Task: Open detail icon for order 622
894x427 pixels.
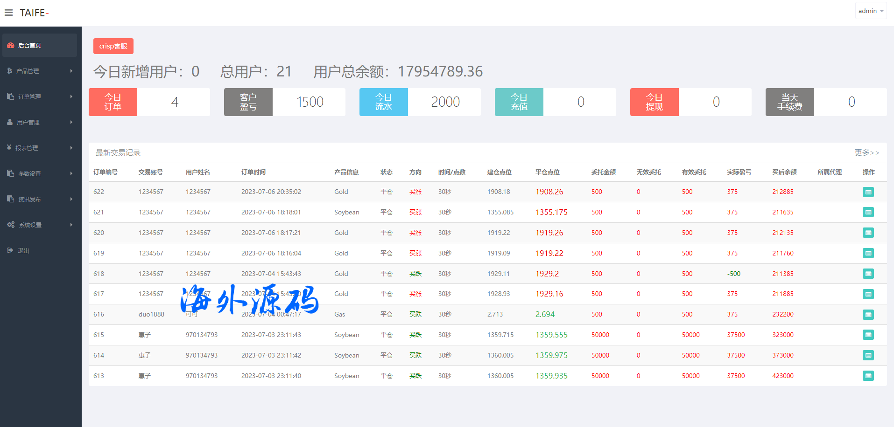Action: pyautogui.click(x=868, y=192)
